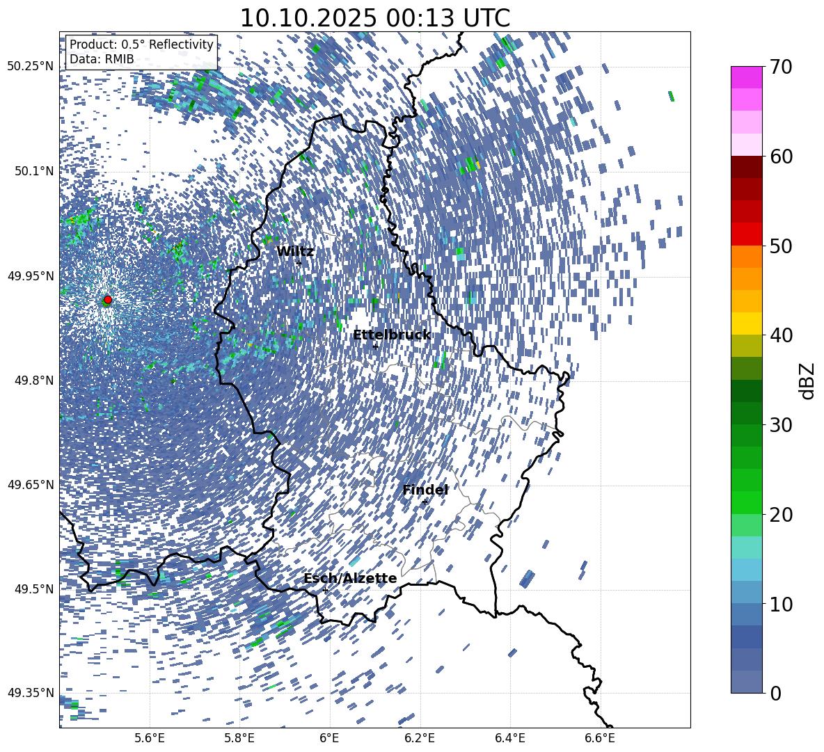Click the orange colorbar segment below 50
824x752 pixels.
pos(746,256)
